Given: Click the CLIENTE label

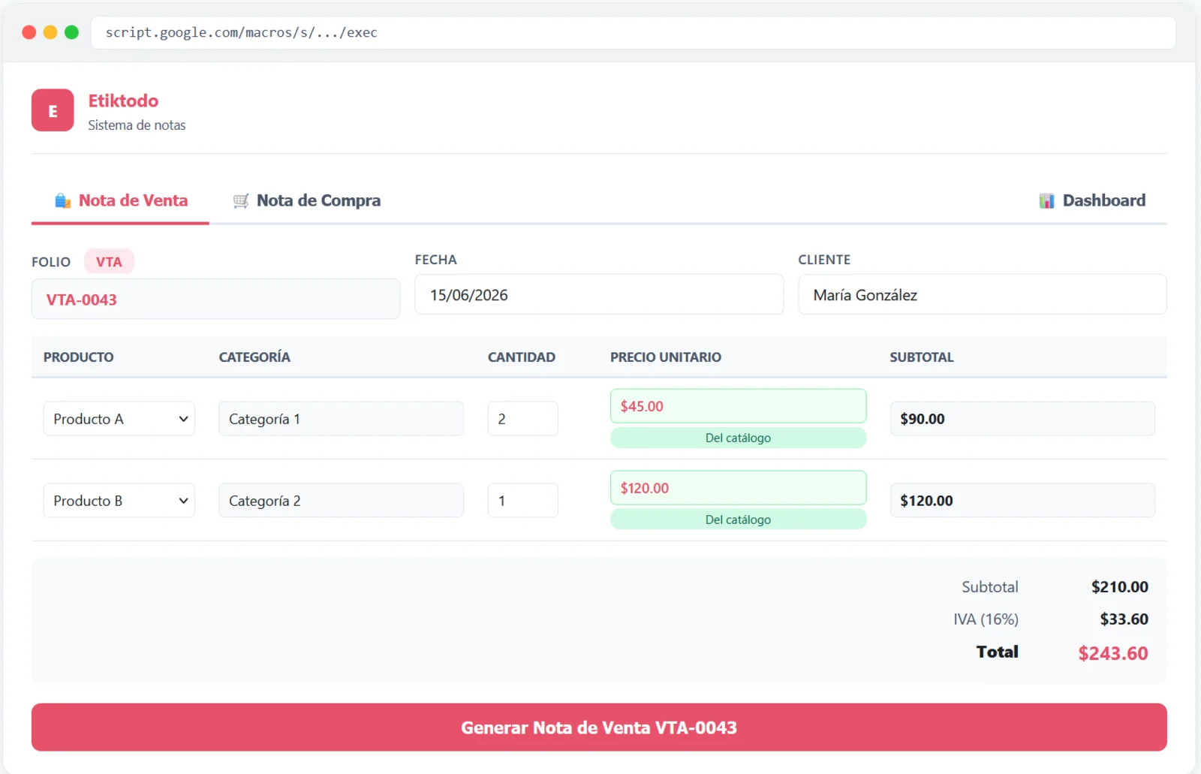Looking at the screenshot, I should [824, 260].
